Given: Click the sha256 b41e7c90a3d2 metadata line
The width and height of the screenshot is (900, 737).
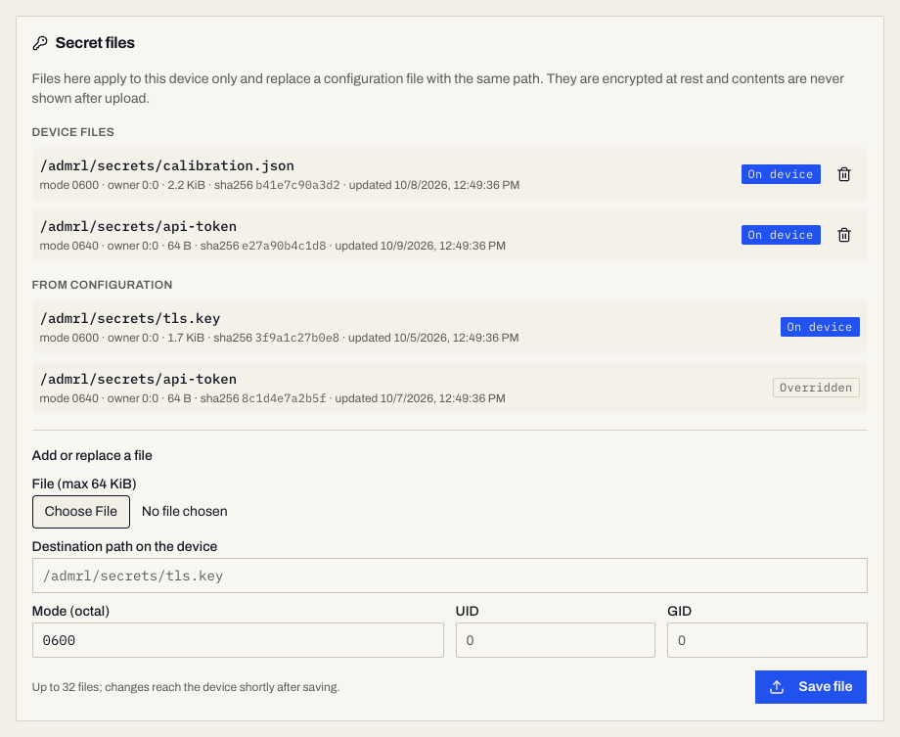Looking at the screenshot, I should (x=280, y=185).
